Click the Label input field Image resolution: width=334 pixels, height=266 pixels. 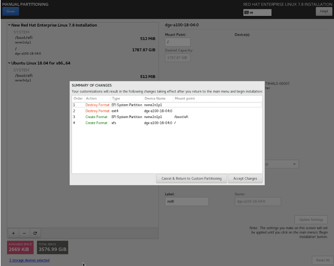[x=187, y=202]
